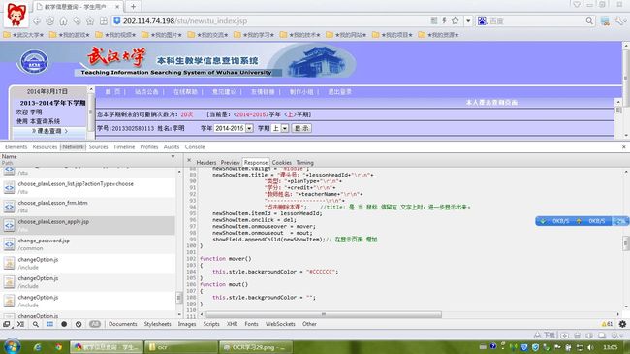Open the Console devtools tab

195,147
